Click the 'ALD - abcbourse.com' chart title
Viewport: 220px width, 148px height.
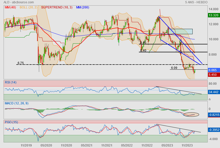click(19, 2)
